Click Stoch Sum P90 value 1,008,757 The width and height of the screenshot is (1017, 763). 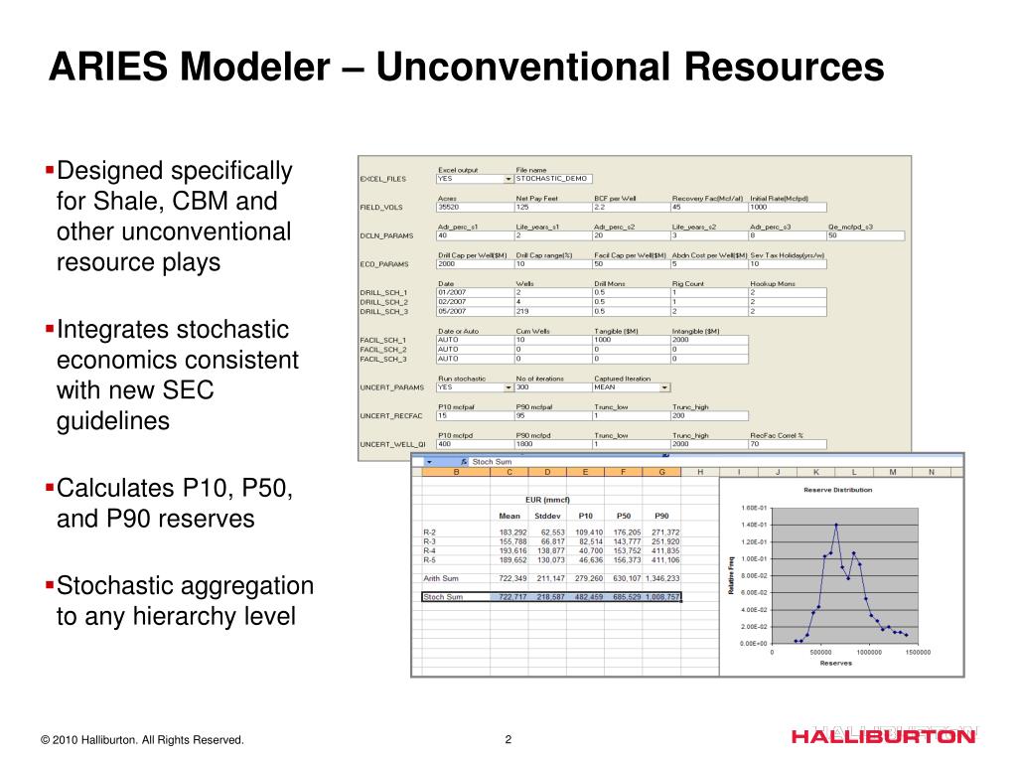661,597
